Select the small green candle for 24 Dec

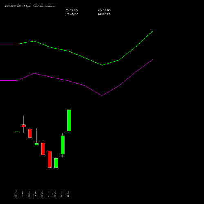37,144
